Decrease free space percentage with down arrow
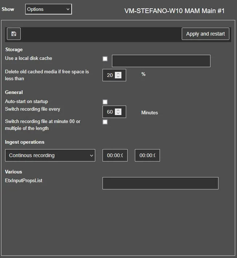 [118, 77]
